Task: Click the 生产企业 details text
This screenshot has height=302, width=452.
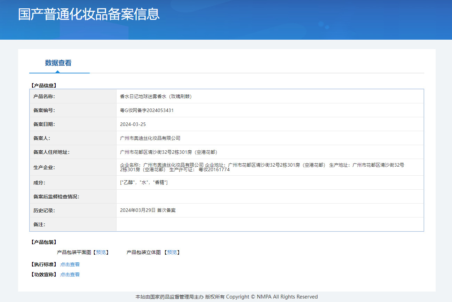Action: tap(262, 167)
